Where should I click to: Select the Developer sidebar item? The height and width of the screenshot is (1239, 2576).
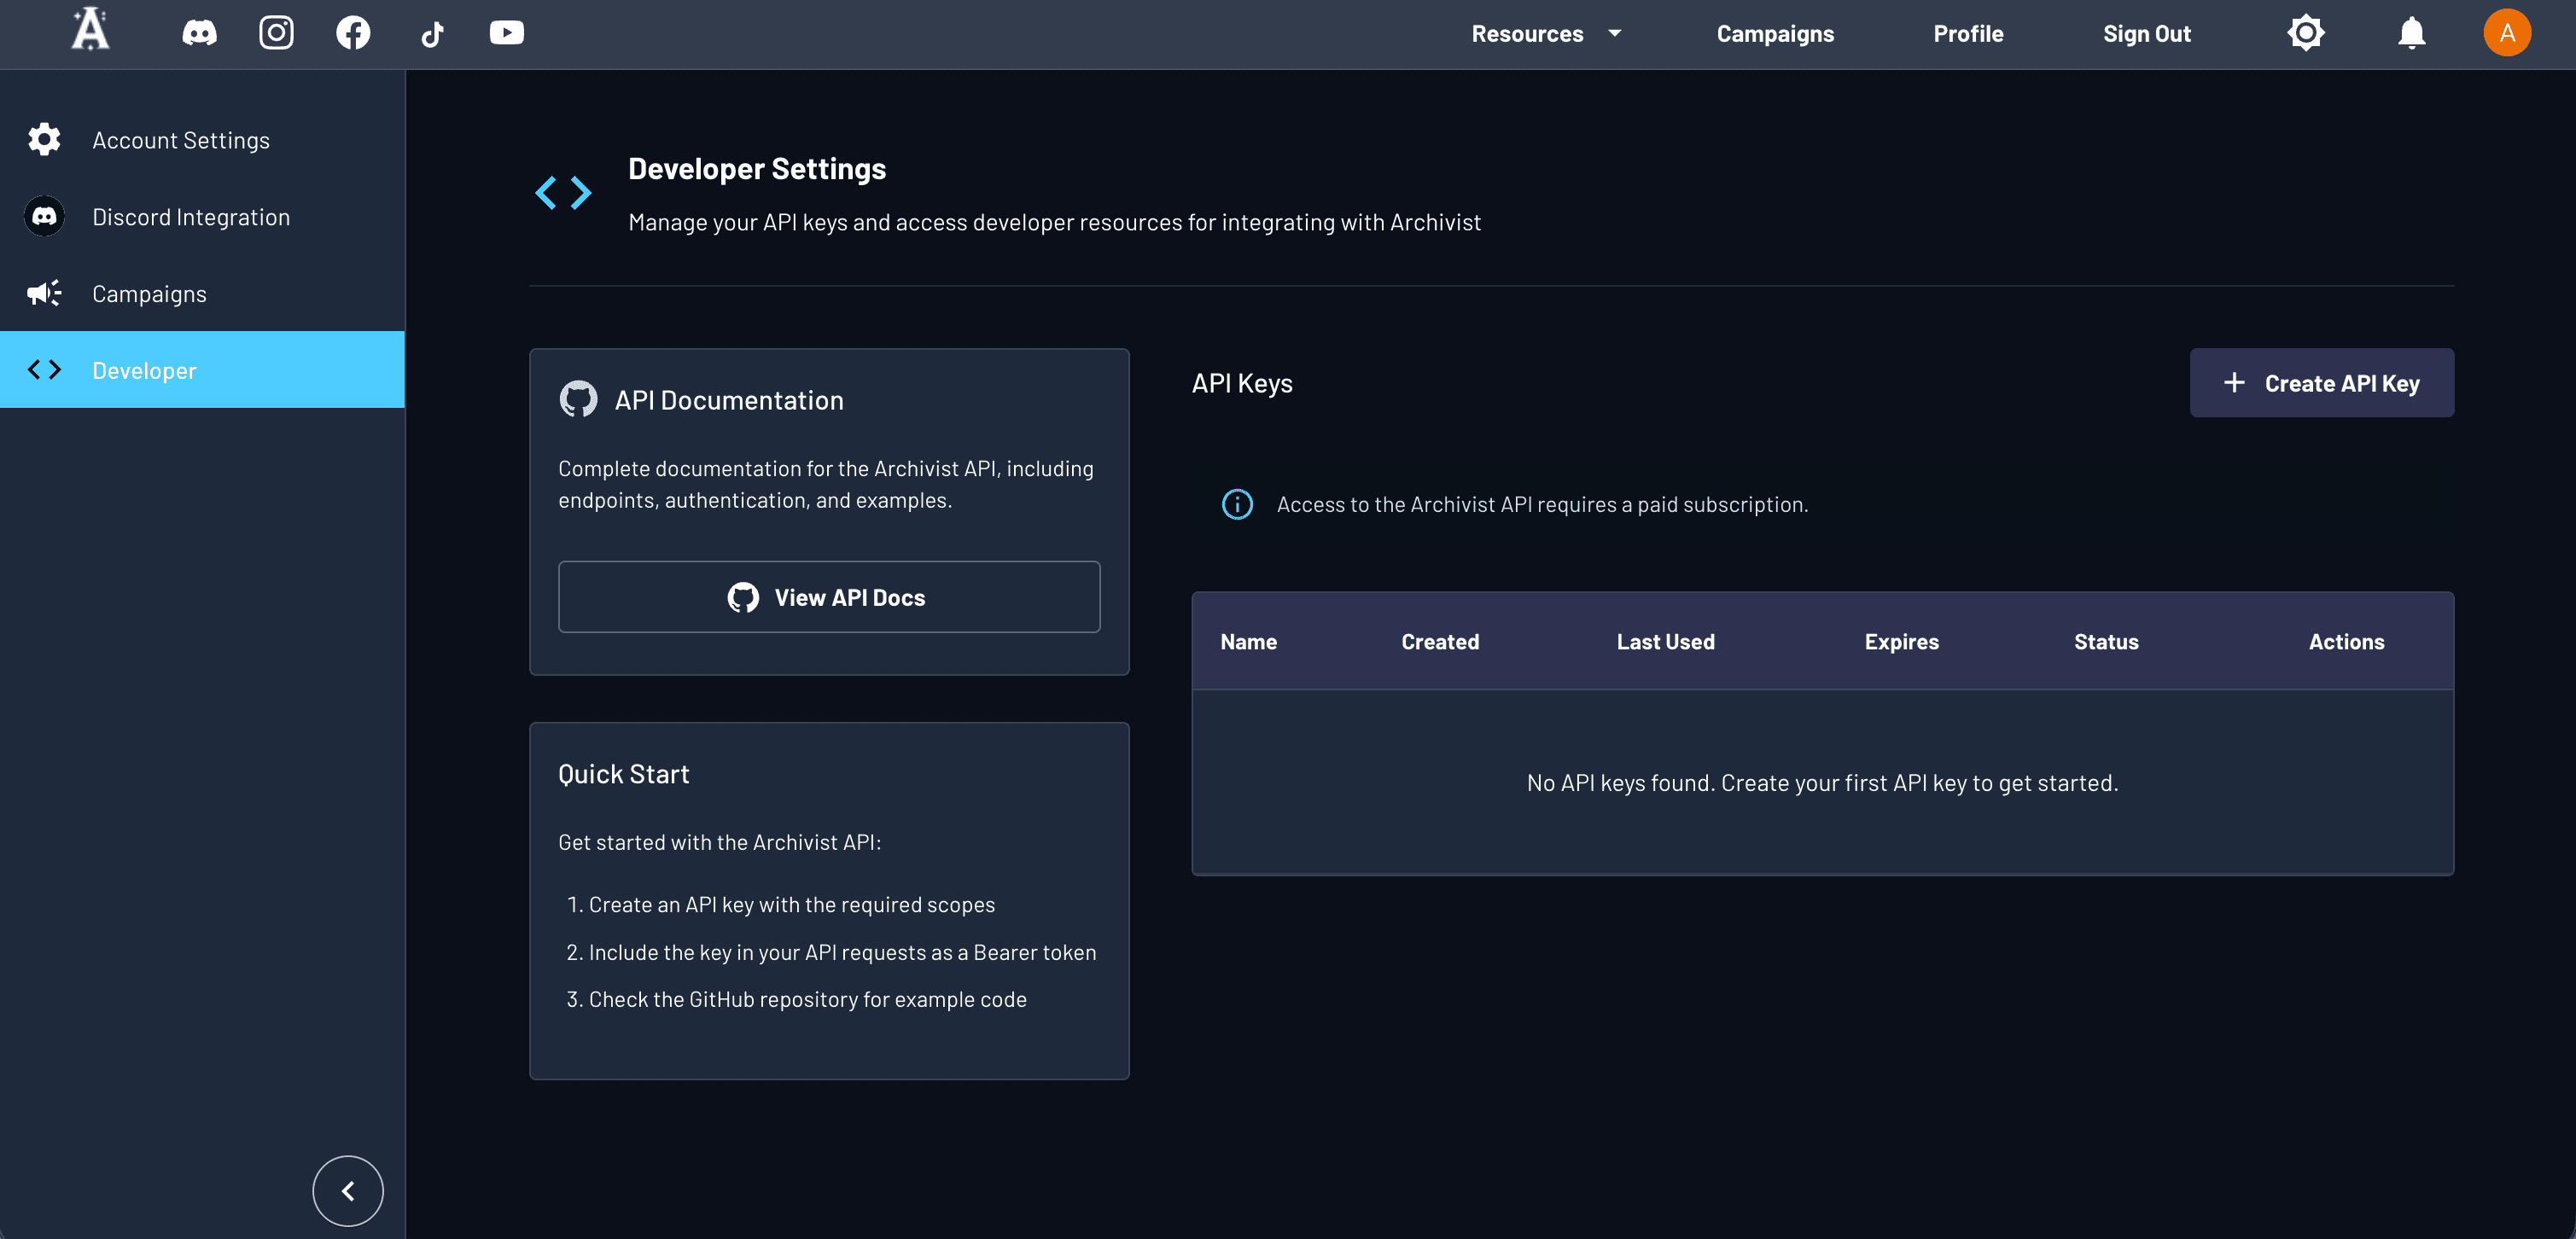point(144,370)
